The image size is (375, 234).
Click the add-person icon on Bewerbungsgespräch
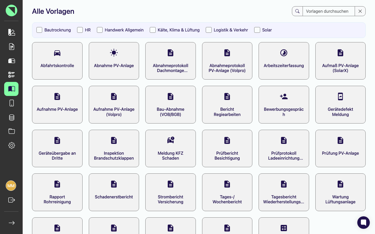click(x=284, y=96)
